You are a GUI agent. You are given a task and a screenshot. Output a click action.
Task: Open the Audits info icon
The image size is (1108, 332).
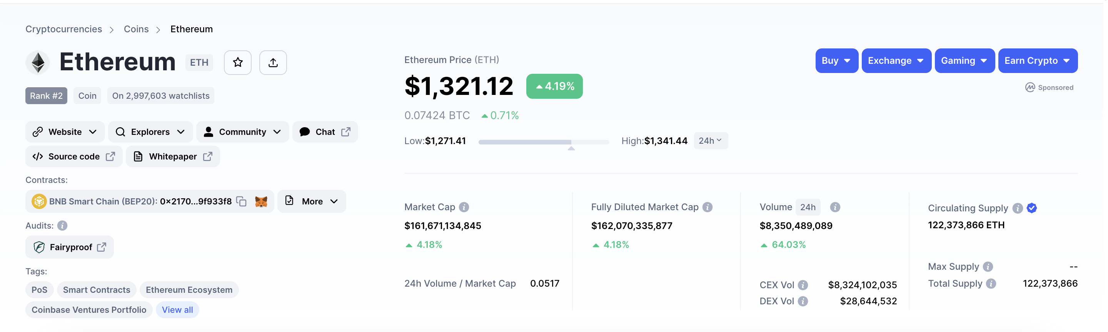tap(62, 226)
